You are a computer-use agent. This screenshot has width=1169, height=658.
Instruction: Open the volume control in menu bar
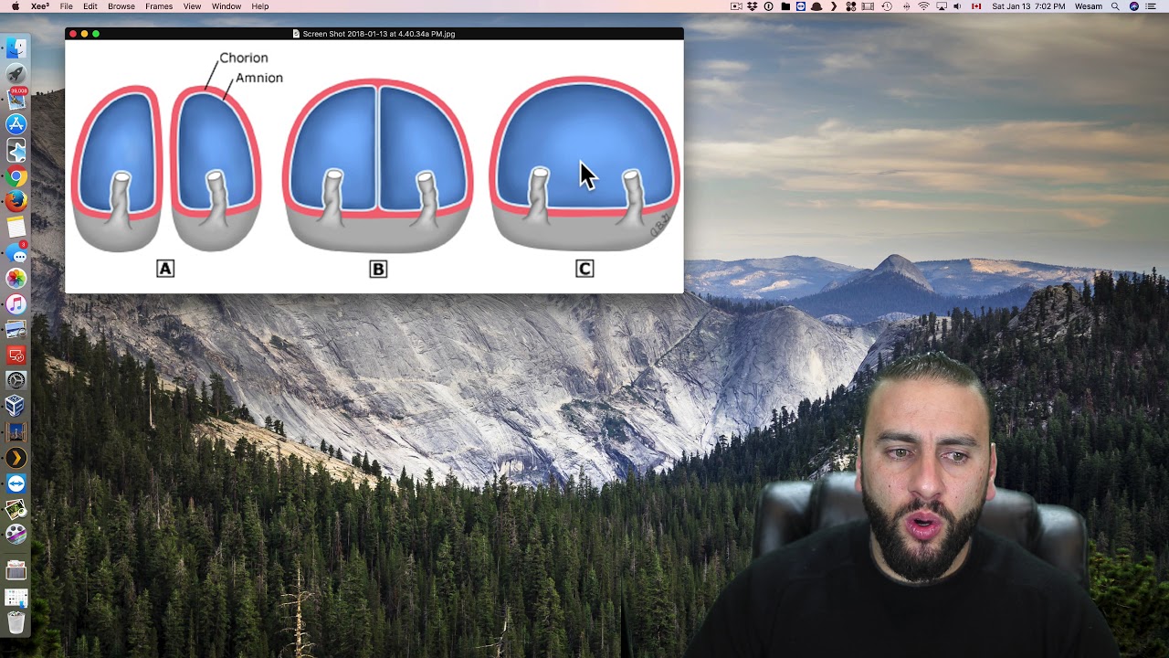tap(957, 6)
